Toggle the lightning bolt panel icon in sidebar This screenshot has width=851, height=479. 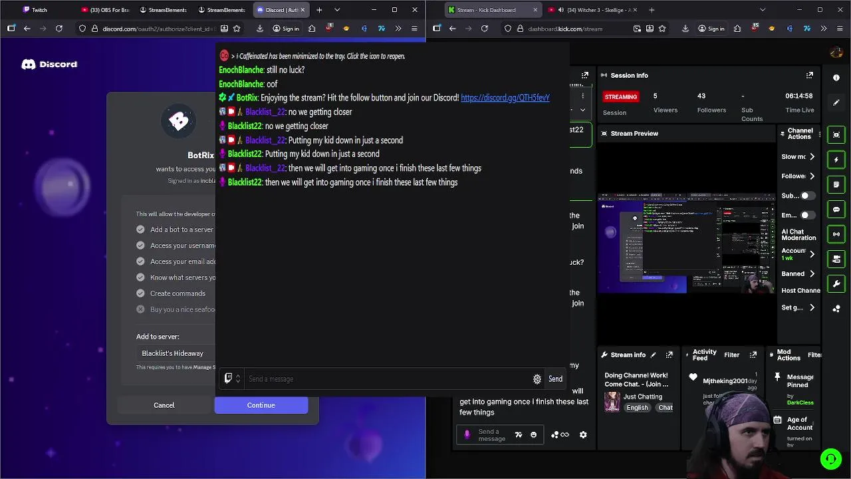(x=836, y=160)
